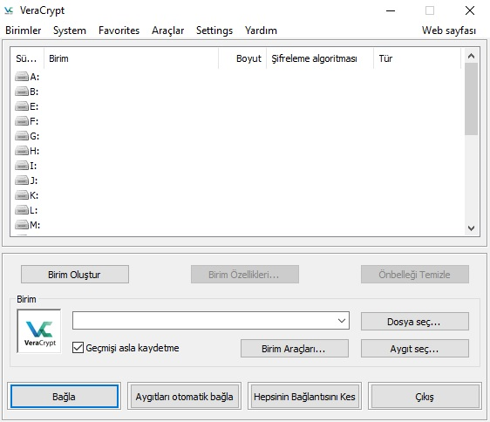Click the Dosya seç... button

point(415,322)
